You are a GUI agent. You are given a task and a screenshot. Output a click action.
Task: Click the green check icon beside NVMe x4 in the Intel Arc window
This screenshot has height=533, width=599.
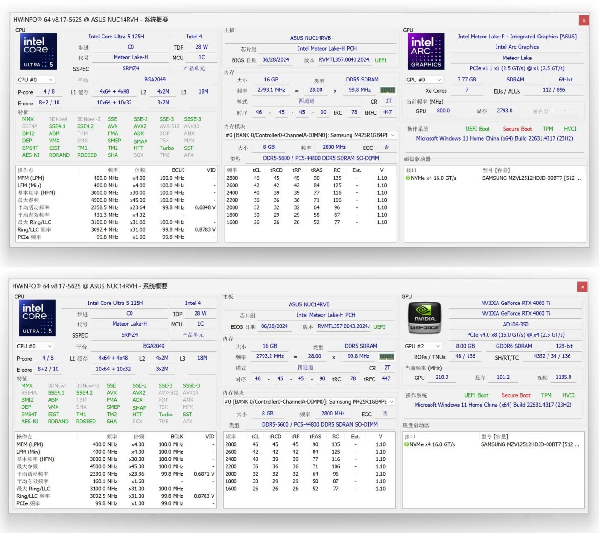[408, 178]
